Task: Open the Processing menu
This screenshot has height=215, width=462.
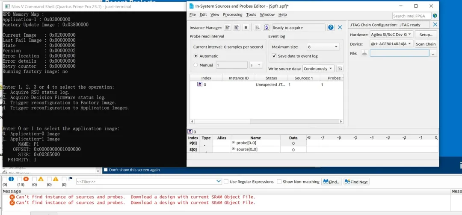Action: (232, 15)
